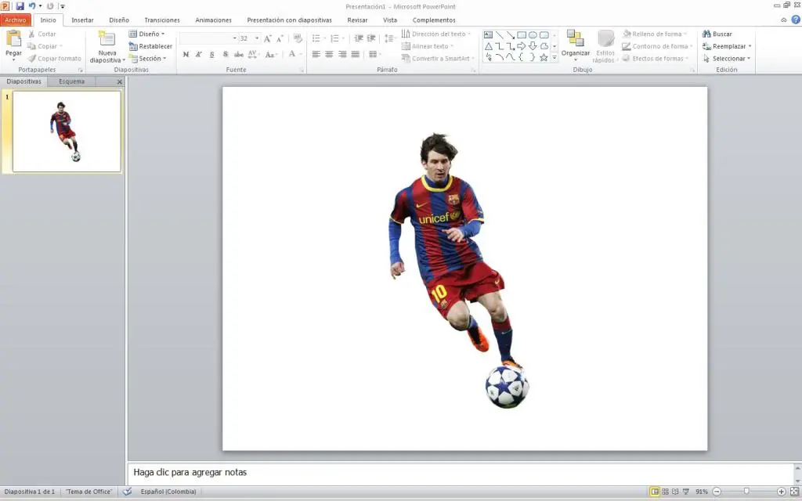
Task: Toggle bold (N) formatting
Action: [x=186, y=54]
